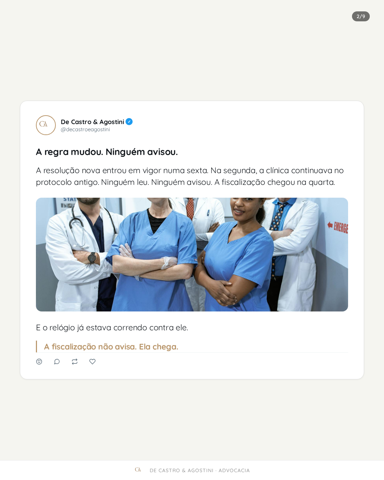Click the gold vertical bar beside quote
Viewport: 384px width, 480px height.
pyautogui.click(x=37, y=347)
